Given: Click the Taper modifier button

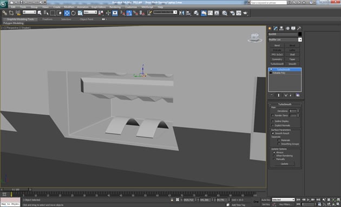Looking at the screenshot, I should coord(292,59).
